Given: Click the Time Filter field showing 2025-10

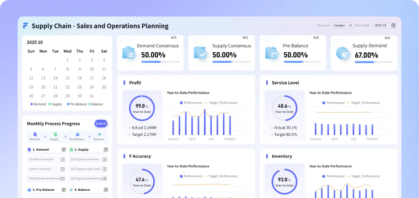Looking at the screenshot, I should [x=384, y=25].
